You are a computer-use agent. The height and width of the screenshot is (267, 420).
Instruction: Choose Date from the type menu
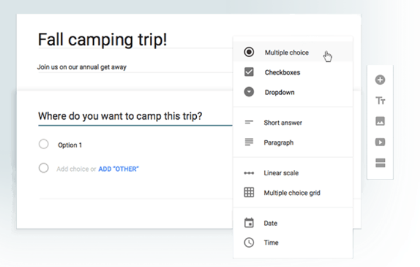tap(271, 223)
